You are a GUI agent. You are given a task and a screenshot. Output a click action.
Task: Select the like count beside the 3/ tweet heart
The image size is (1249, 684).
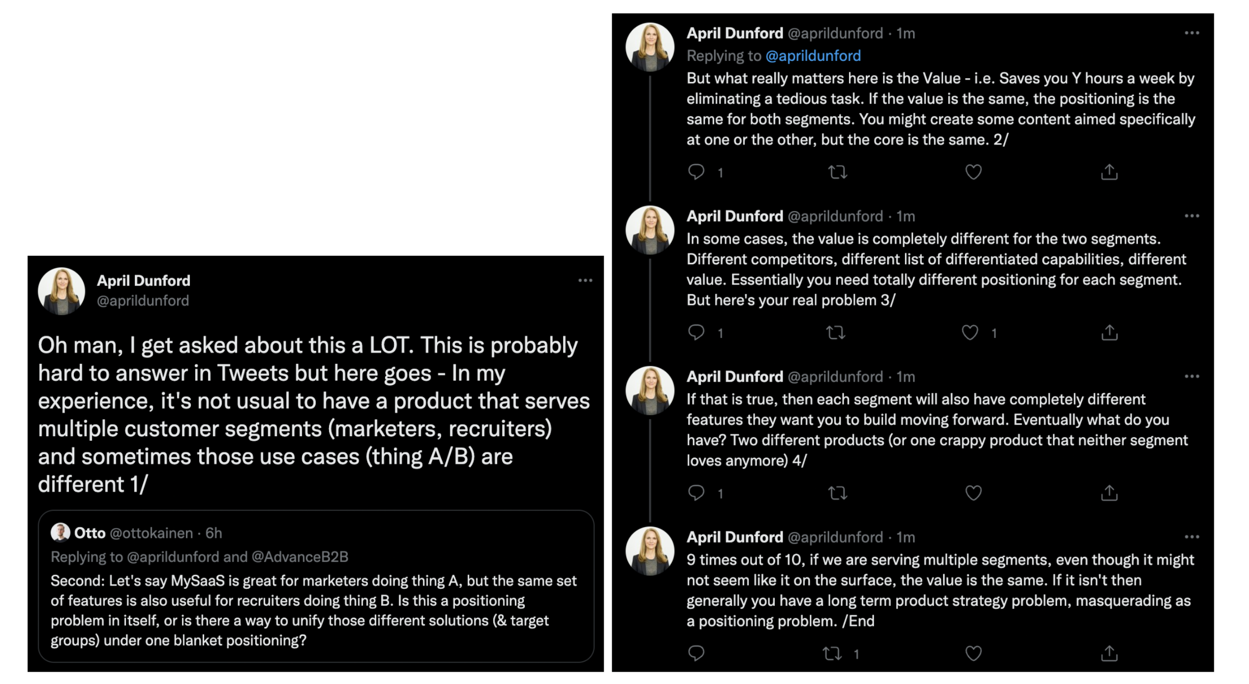[994, 333]
